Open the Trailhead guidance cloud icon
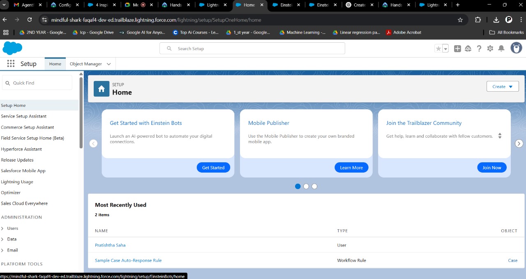526x279 pixels. coord(468,48)
